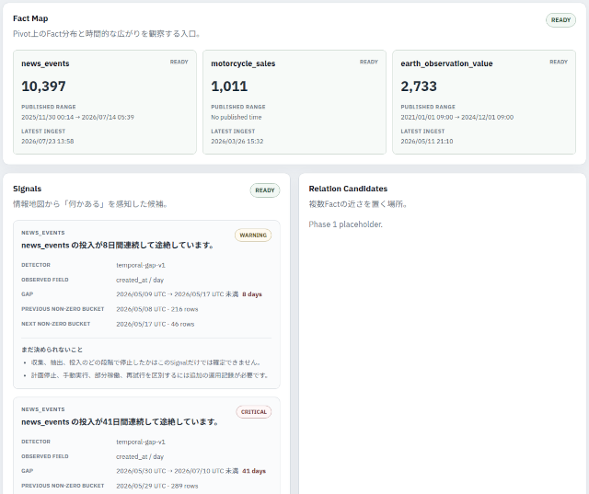Screen dimensions: 589x494
Task: Click the first bullet beginning '収集、抽出、投入'
Action: pos(146,362)
